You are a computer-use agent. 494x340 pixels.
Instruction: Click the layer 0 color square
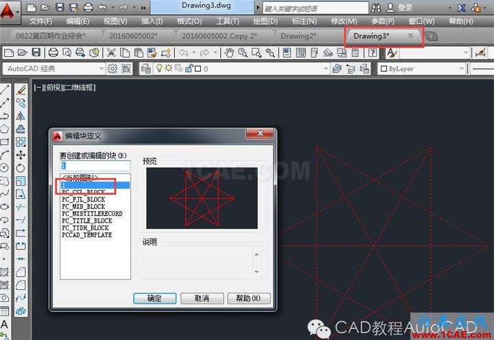pos(198,69)
